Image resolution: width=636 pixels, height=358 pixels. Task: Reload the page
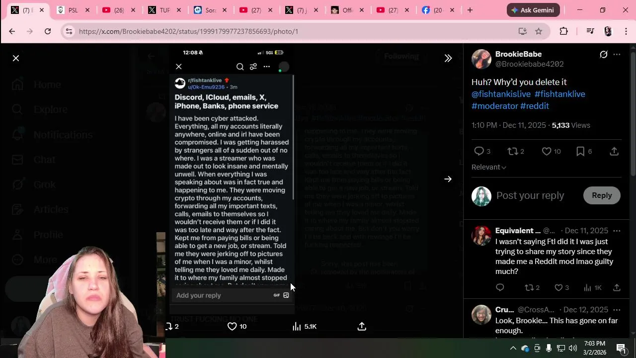[x=48, y=31]
